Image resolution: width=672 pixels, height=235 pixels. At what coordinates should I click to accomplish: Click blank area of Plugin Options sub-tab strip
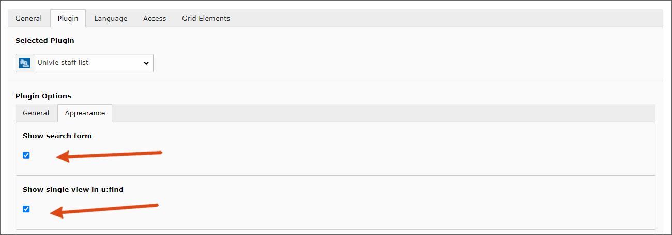384,113
